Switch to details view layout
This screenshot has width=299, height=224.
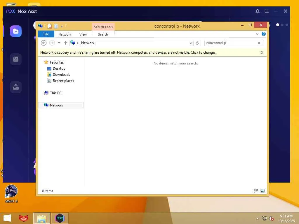tap(256, 191)
